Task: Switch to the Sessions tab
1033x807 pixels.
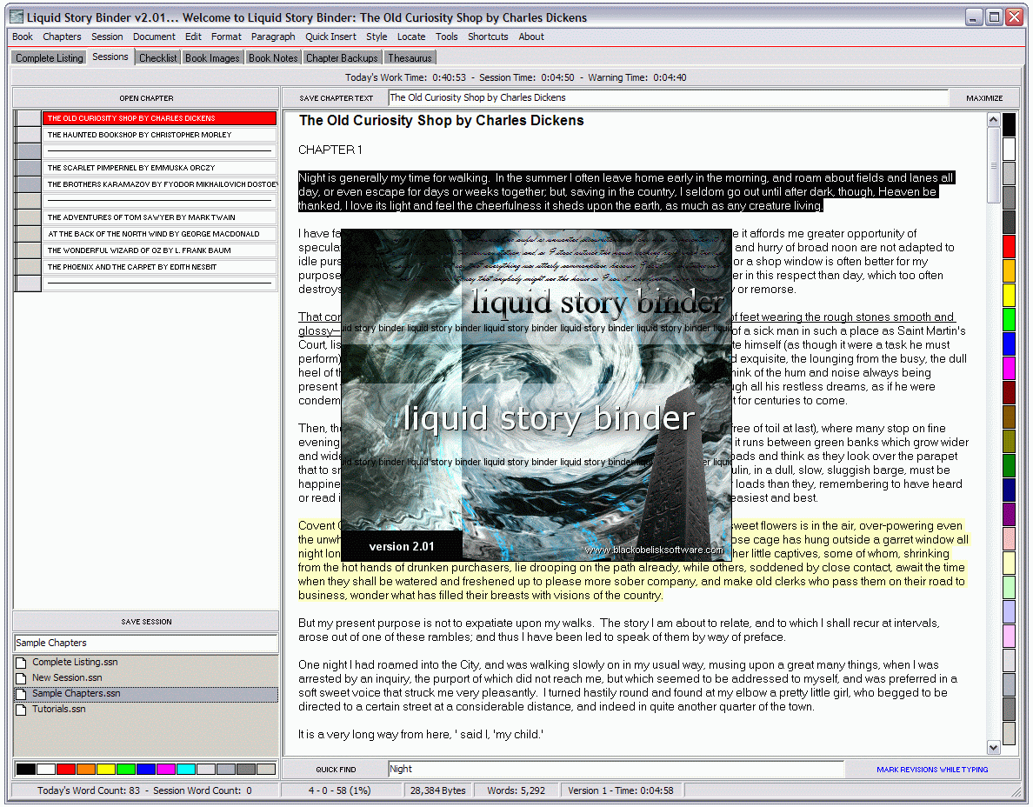Action: 110,57
